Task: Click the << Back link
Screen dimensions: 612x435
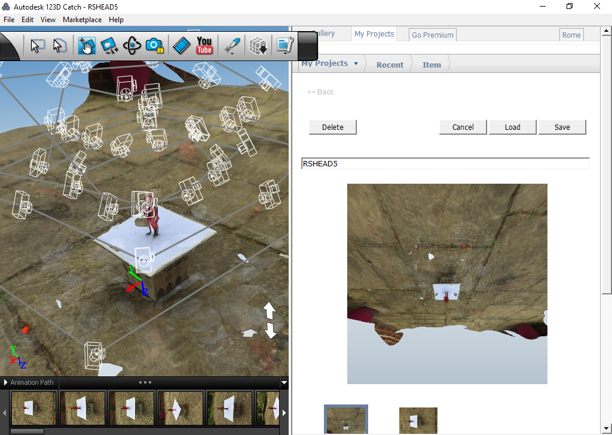Action: (320, 92)
